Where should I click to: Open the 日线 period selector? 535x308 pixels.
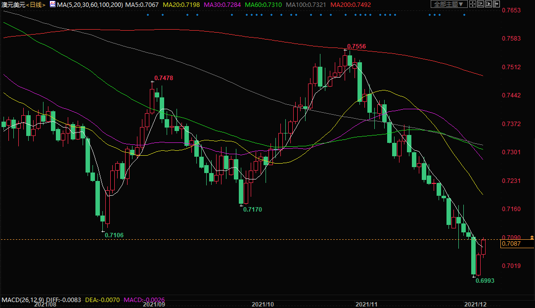35,4
